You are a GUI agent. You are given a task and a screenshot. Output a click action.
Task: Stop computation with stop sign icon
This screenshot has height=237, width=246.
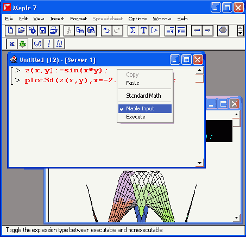coord(223,30)
